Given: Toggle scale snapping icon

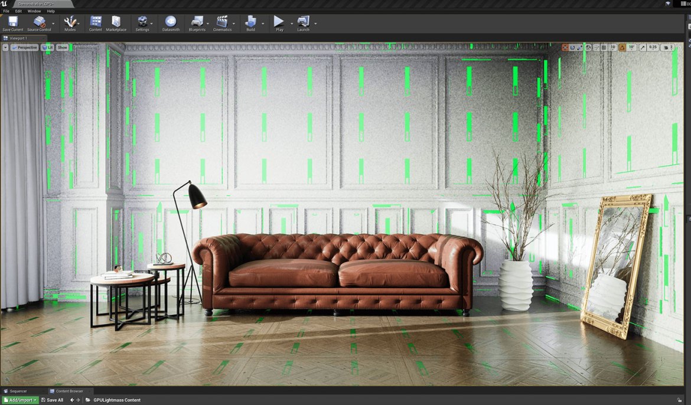Looking at the screenshot, I should coord(642,47).
